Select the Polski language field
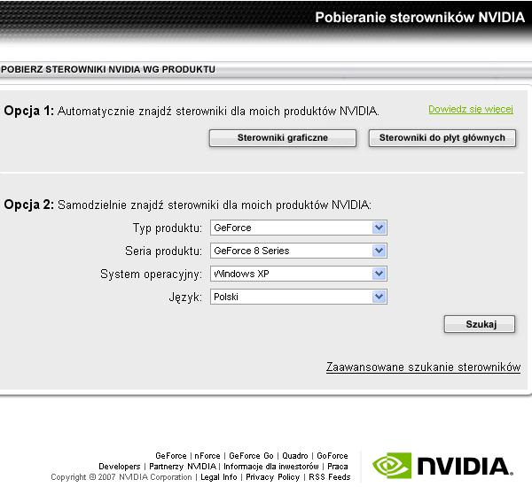 click(299, 297)
